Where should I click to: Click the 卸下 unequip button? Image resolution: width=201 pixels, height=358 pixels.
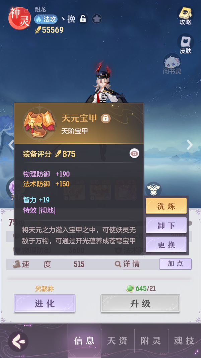coord(166,225)
